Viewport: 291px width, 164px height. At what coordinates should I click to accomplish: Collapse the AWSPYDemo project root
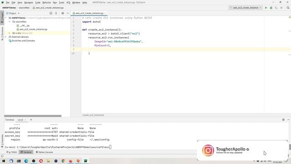click(6, 18)
